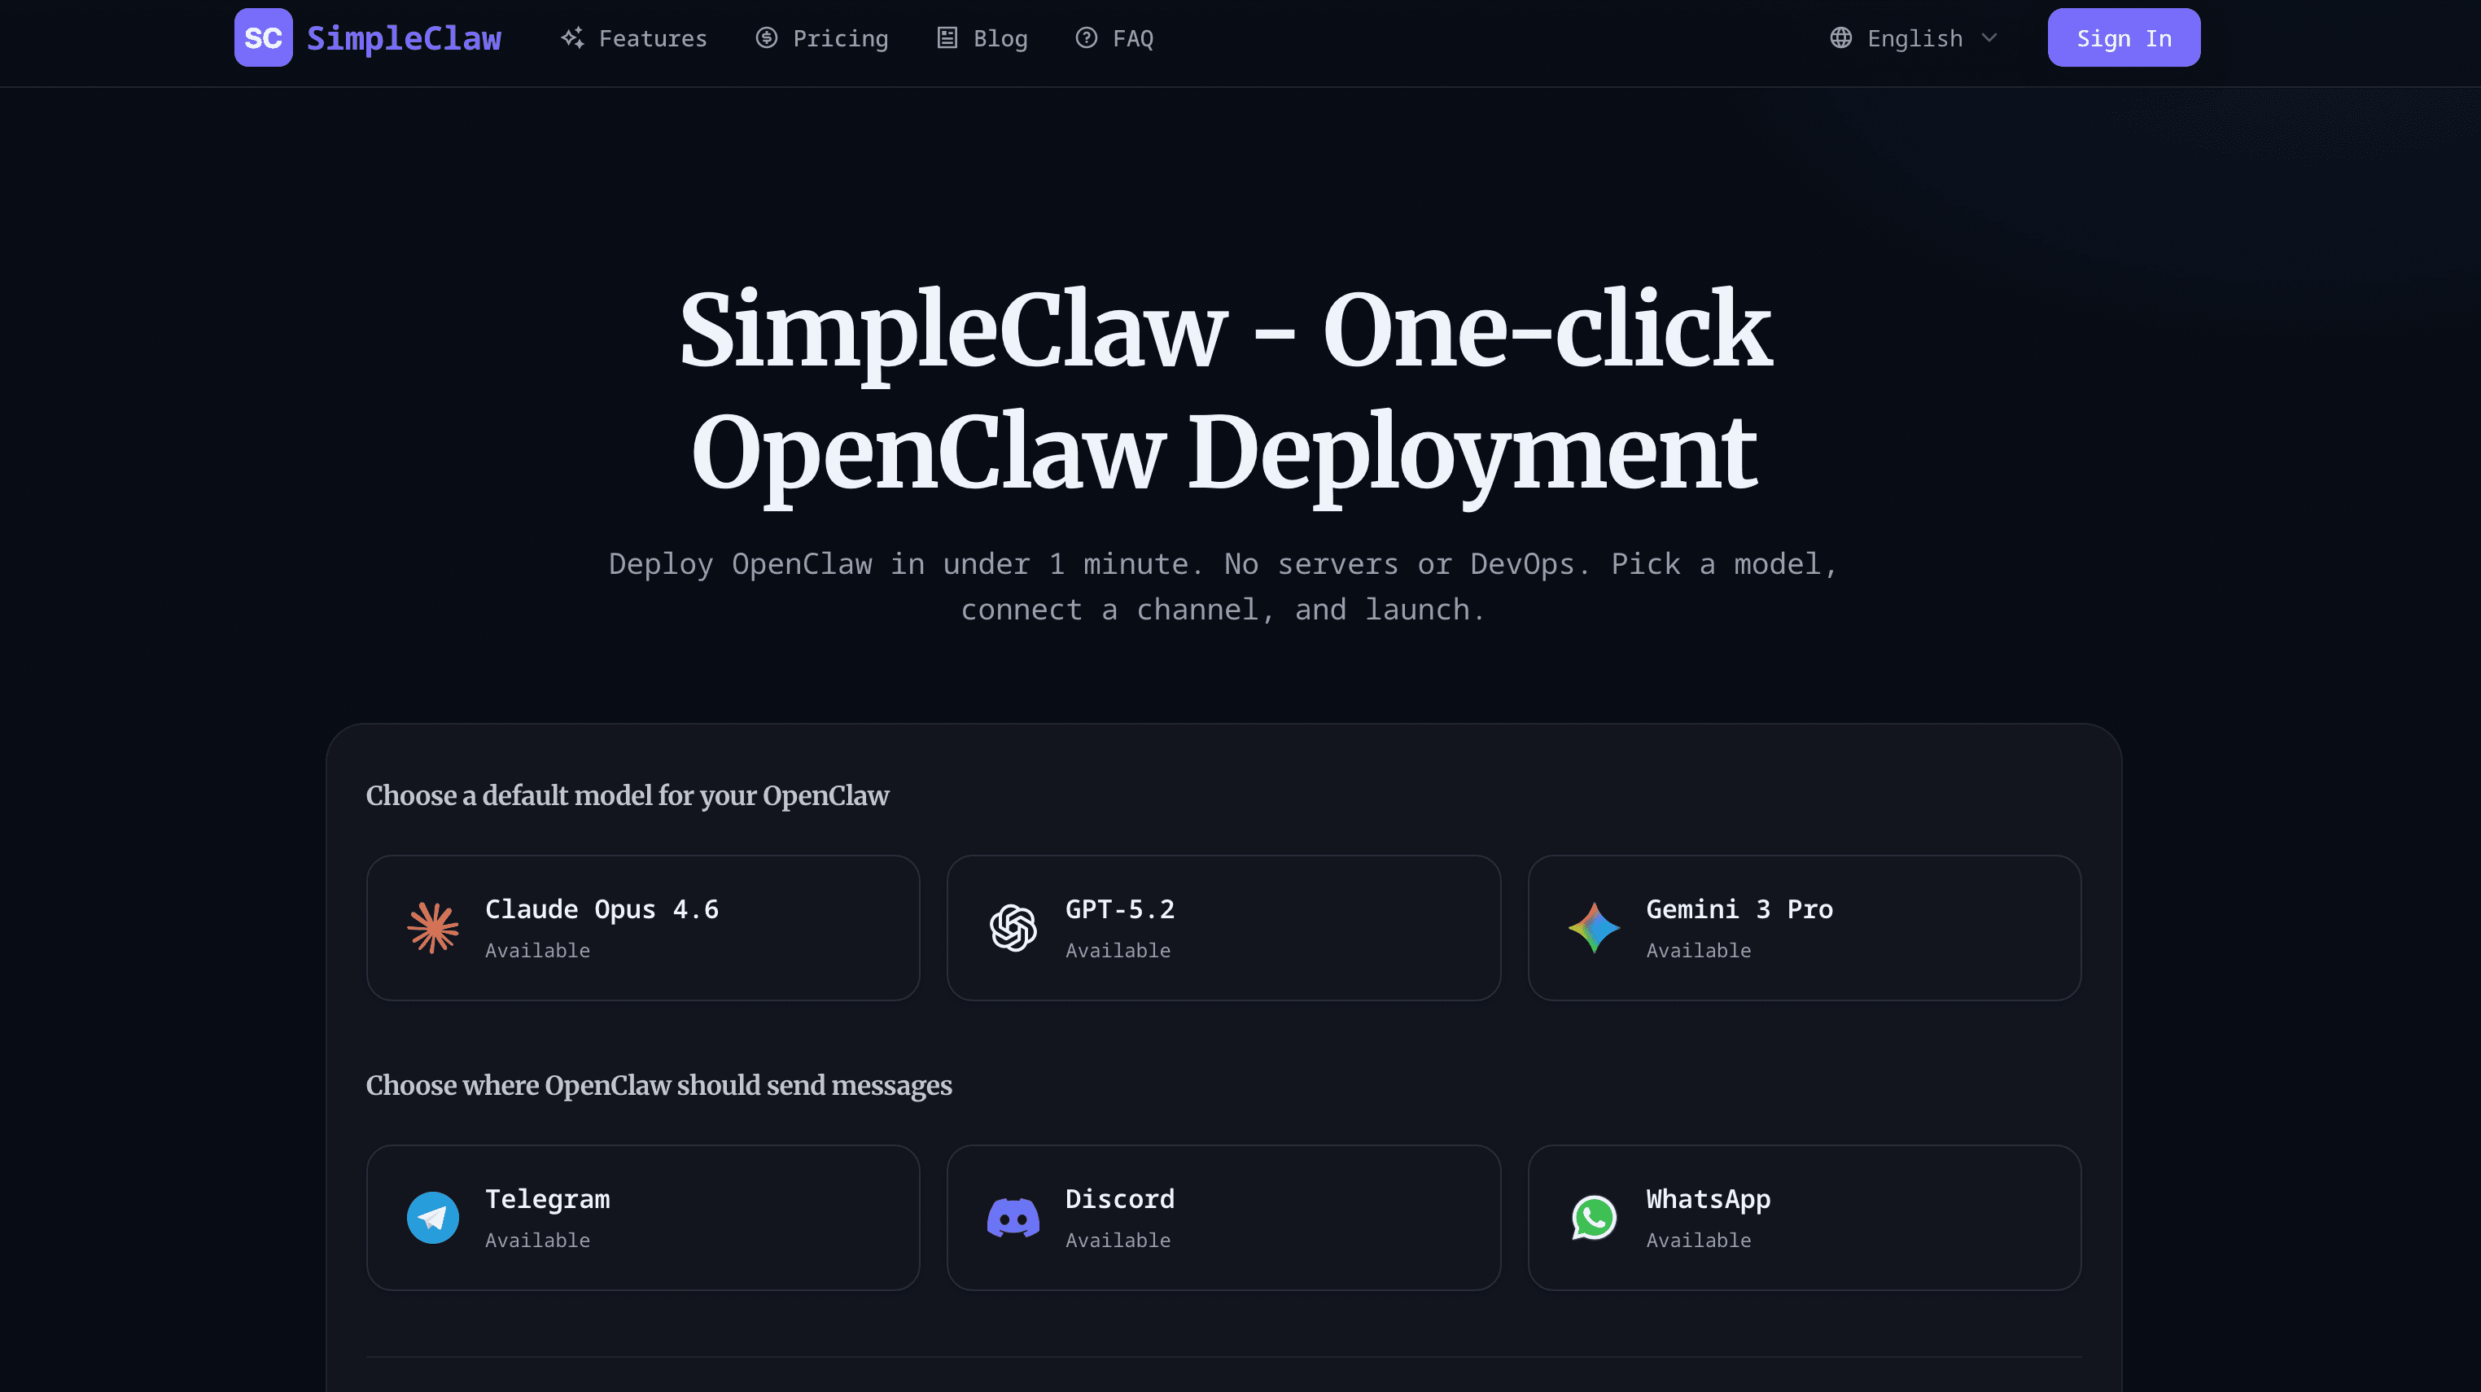The height and width of the screenshot is (1392, 2481).
Task: Click the Sign In button
Action: [x=2124, y=37]
